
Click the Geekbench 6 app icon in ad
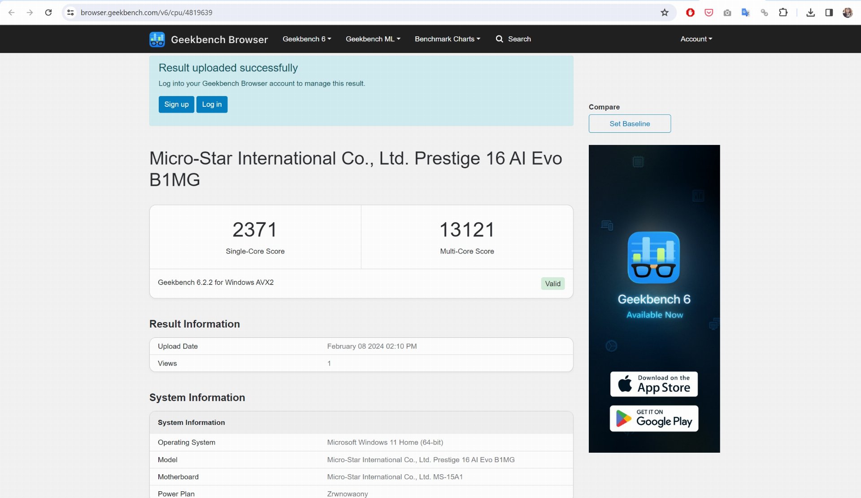coord(653,258)
